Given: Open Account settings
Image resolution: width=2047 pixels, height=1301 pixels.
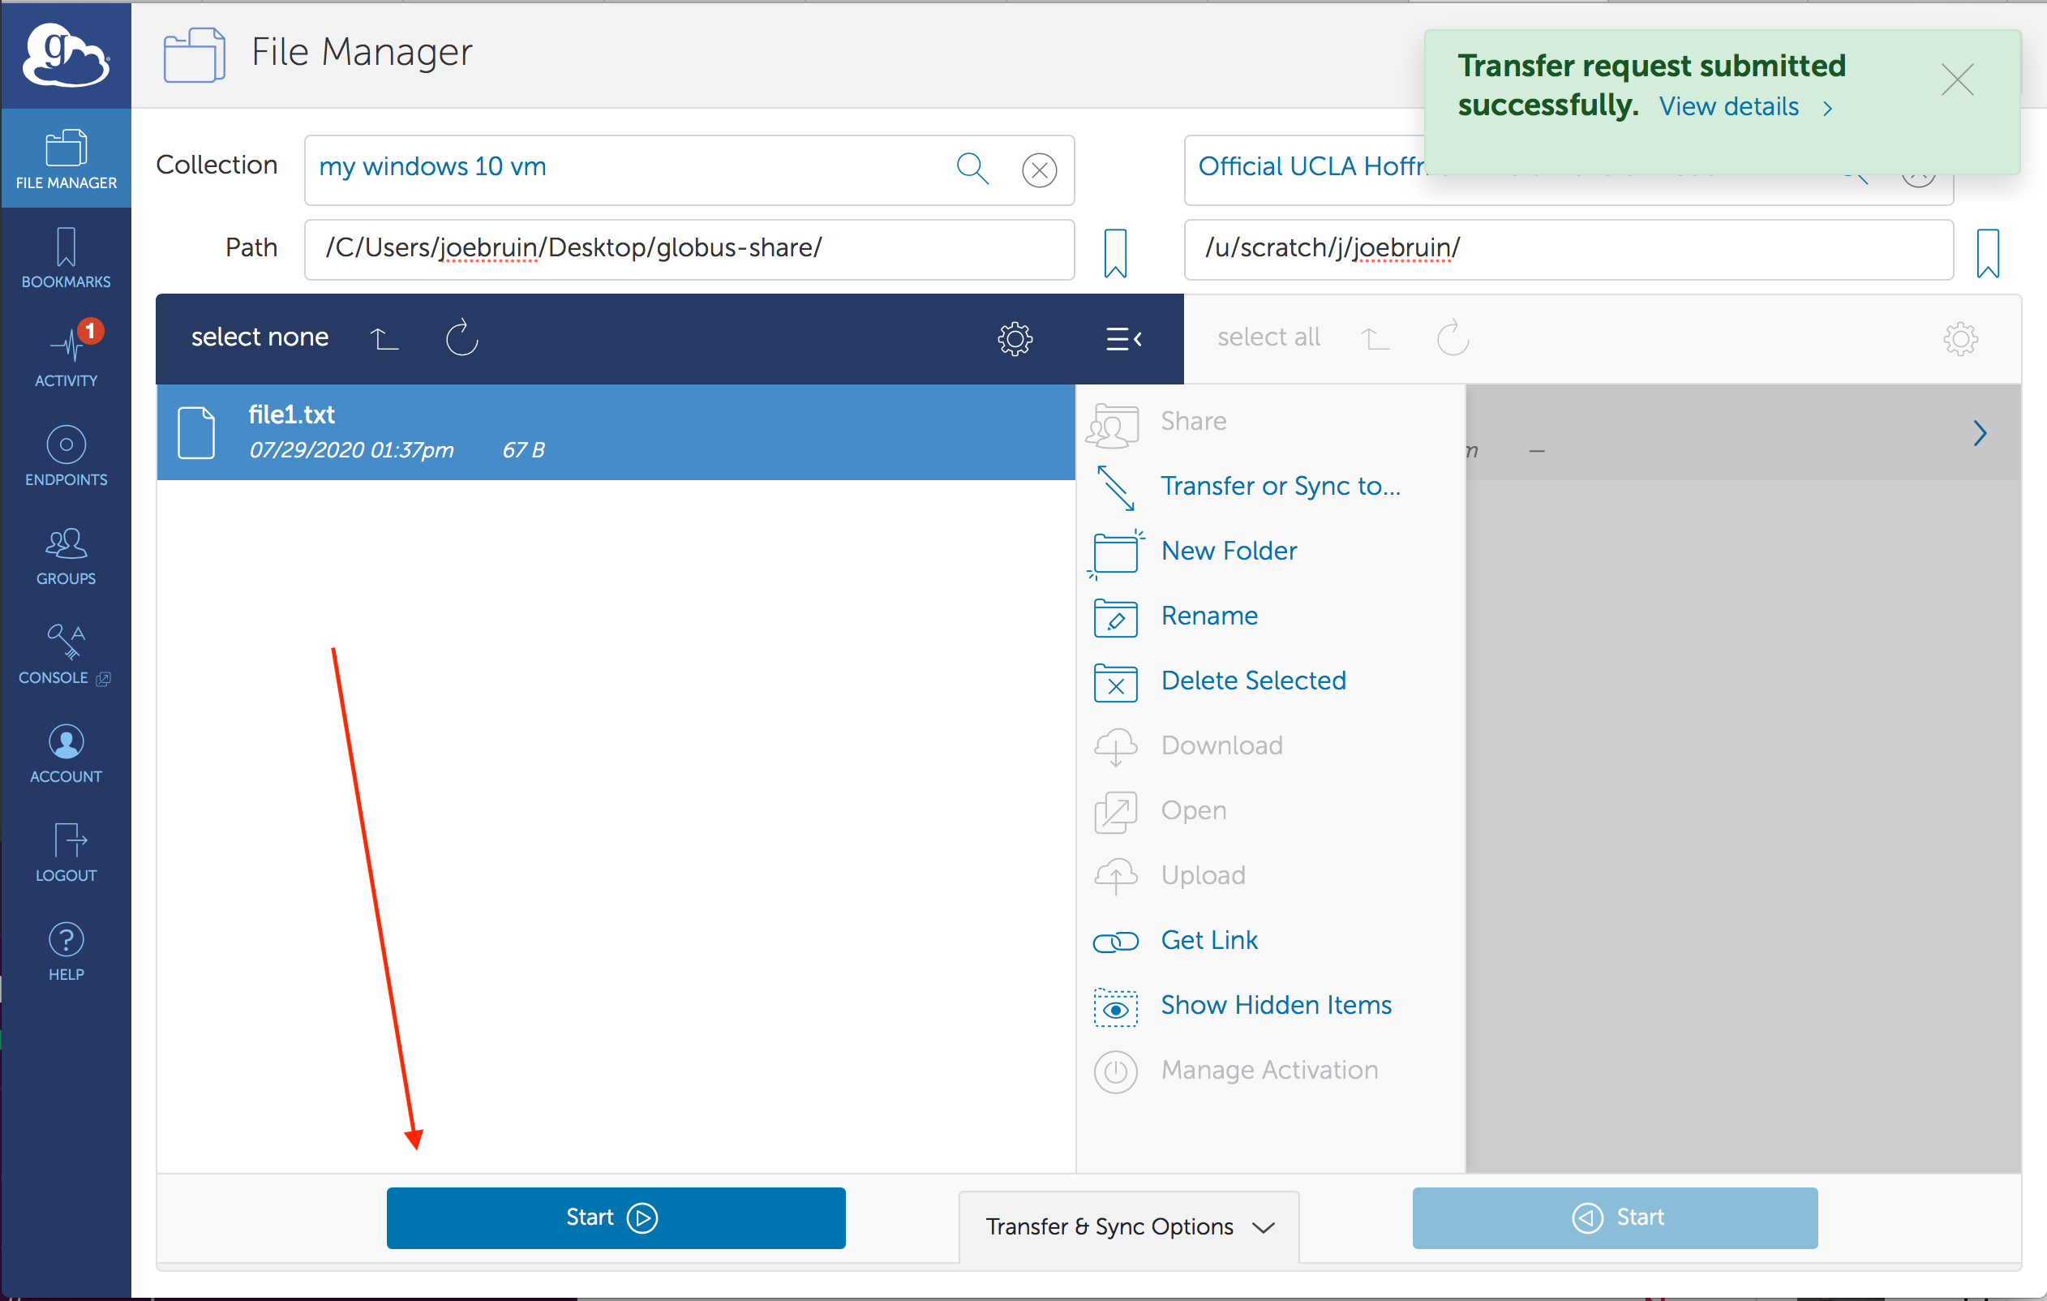Looking at the screenshot, I should [66, 753].
